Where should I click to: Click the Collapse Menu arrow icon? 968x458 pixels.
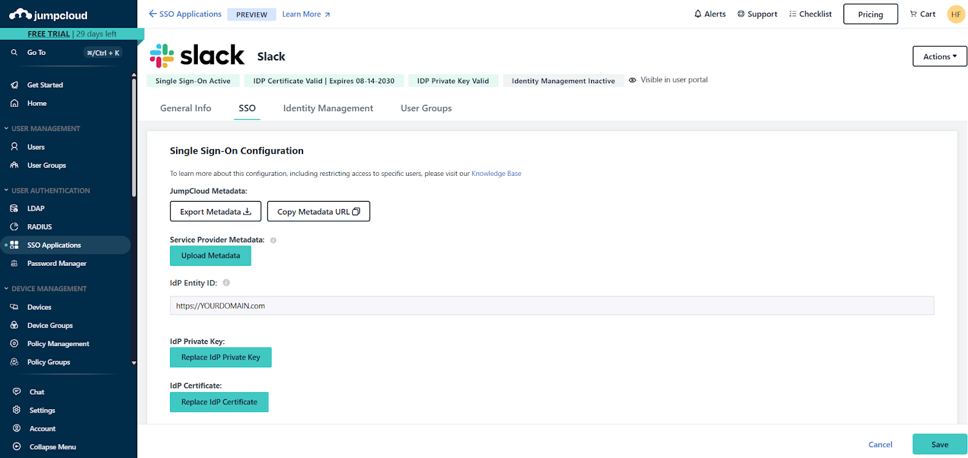(x=17, y=447)
